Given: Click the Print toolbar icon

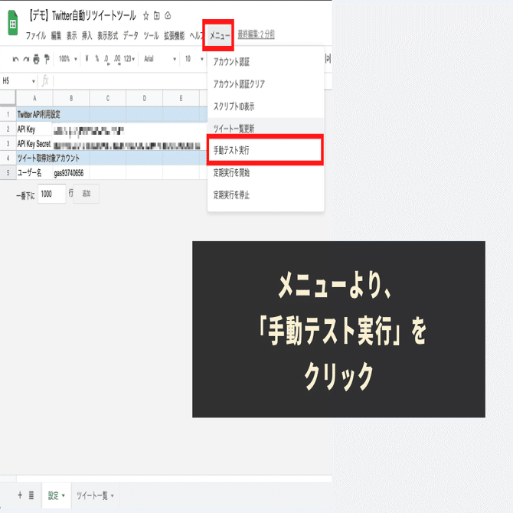Looking at the screenshot, I should pyautogui.click(x=36, y=59).
